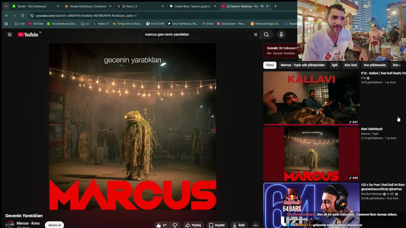The image size is (406, 228).
Task: Open YouTube bookmark
Action: click(36, 23)
